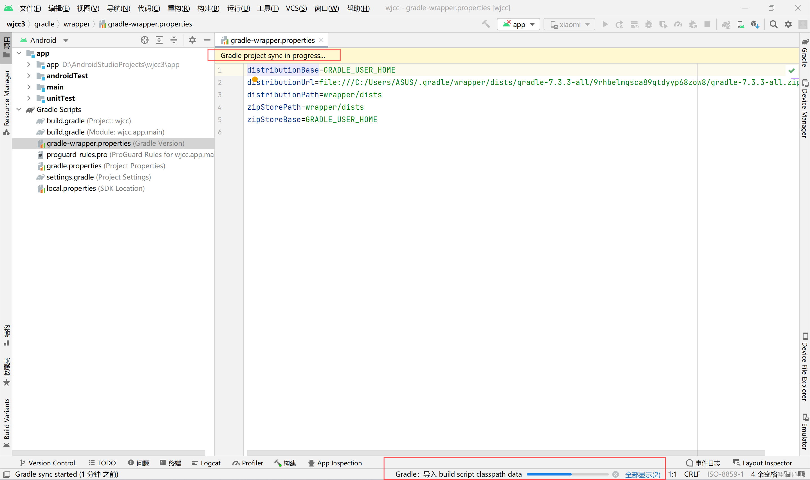This screenshot has width=810, height=480.
Task: Toggle the Resource Manager side panel
Action: (x=6, y=102)
